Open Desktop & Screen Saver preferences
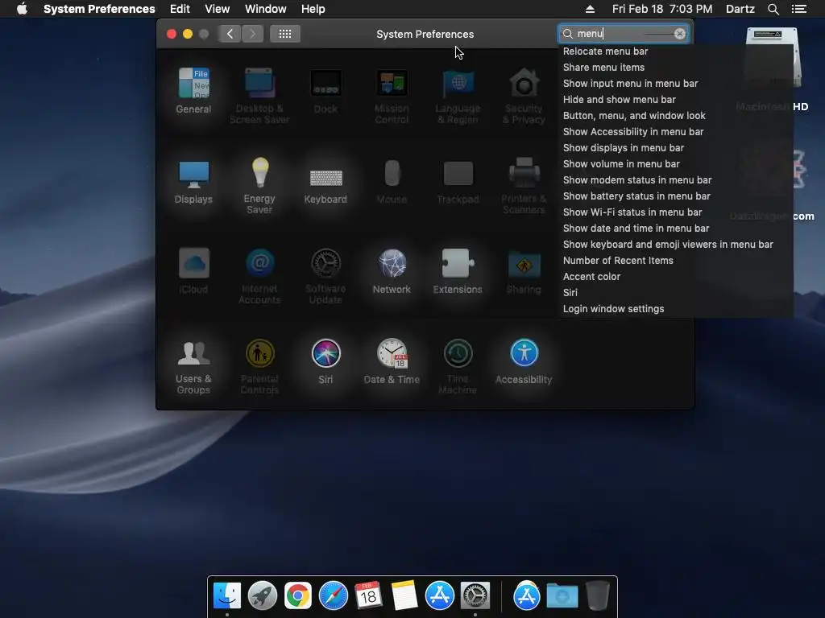 pos(259,96)
